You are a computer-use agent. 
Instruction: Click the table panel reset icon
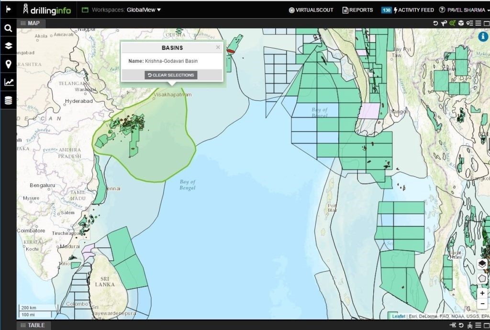(461, 325)
